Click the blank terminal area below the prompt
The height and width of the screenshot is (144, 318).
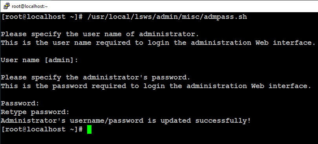coord(159,139)
